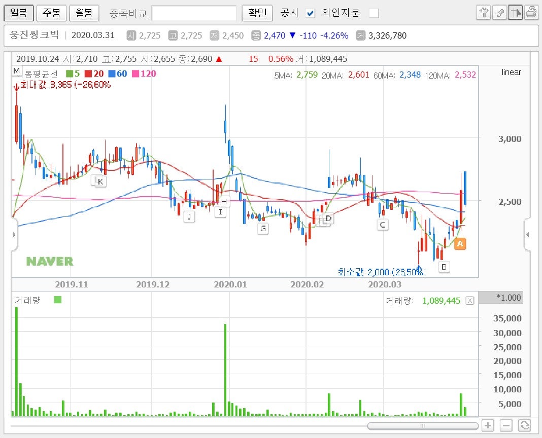Image resolution: width=542 pixels, height=438 pixels.
Task: Zoom in with the plus icon
Action: pyautogui.click(x=488, y=425)
